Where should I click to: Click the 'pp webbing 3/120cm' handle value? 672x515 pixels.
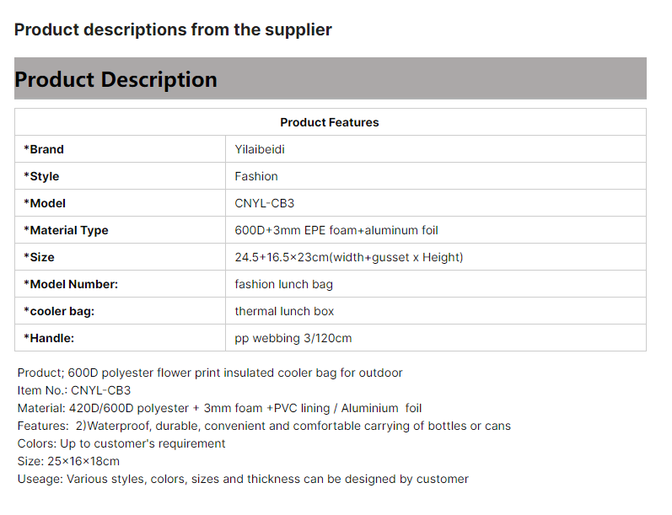click(293, 338)
